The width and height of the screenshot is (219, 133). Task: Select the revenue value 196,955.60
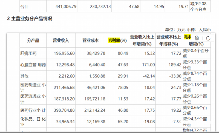click(x=64, y=53)
